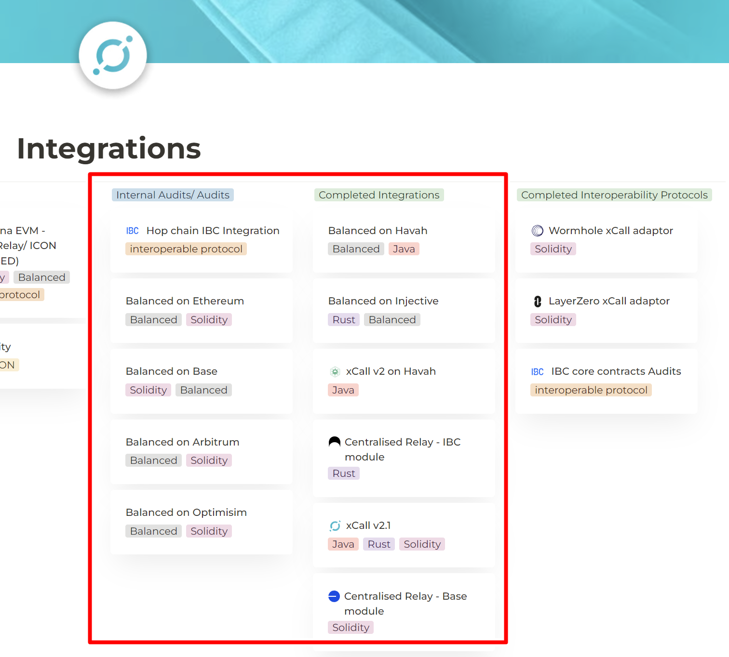Click interoperable protocol tag on IBC core contracts

[x=591, y=390]
